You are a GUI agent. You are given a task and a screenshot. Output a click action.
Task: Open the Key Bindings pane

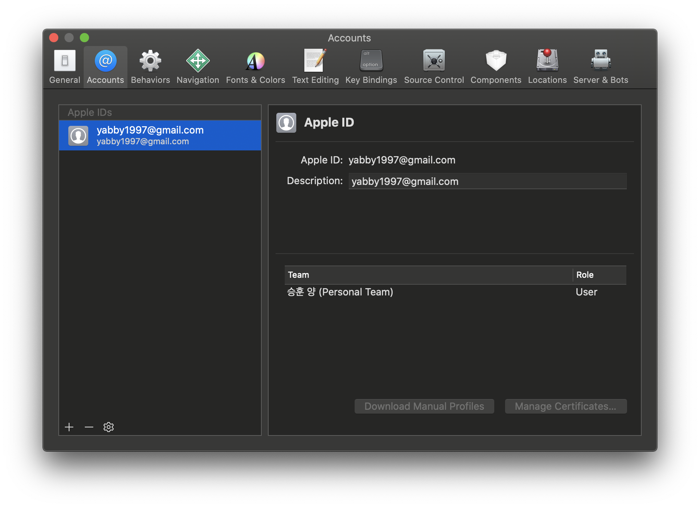tap(370, 66)
